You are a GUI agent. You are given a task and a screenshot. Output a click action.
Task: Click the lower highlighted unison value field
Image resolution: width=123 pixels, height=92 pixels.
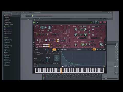coord(46,47)
